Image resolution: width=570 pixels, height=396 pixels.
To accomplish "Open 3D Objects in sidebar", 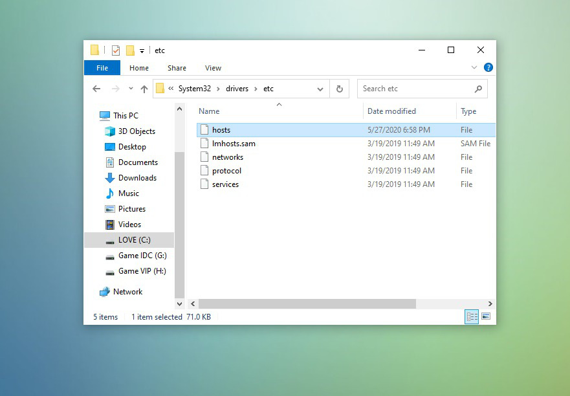I will [130, 131].
